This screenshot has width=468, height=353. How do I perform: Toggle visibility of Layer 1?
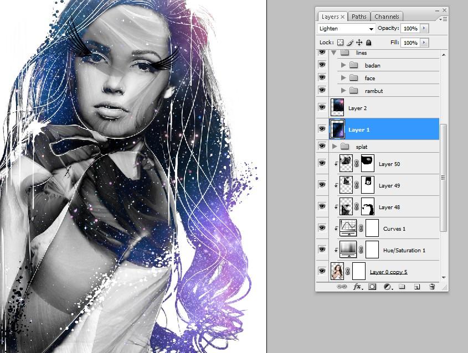tap(322, 129)
